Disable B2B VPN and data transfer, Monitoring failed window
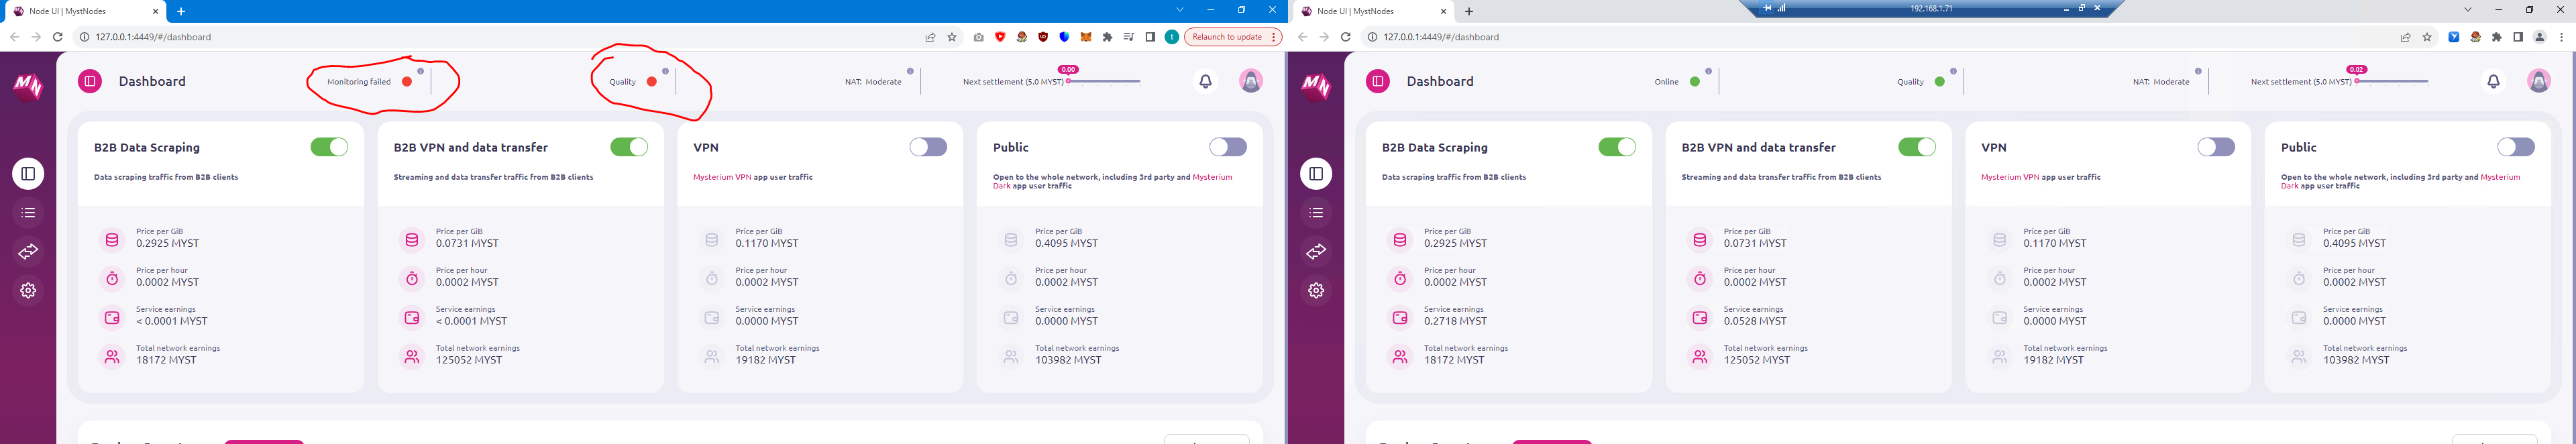Screen dimensions: 2576x444 [629, 147]
